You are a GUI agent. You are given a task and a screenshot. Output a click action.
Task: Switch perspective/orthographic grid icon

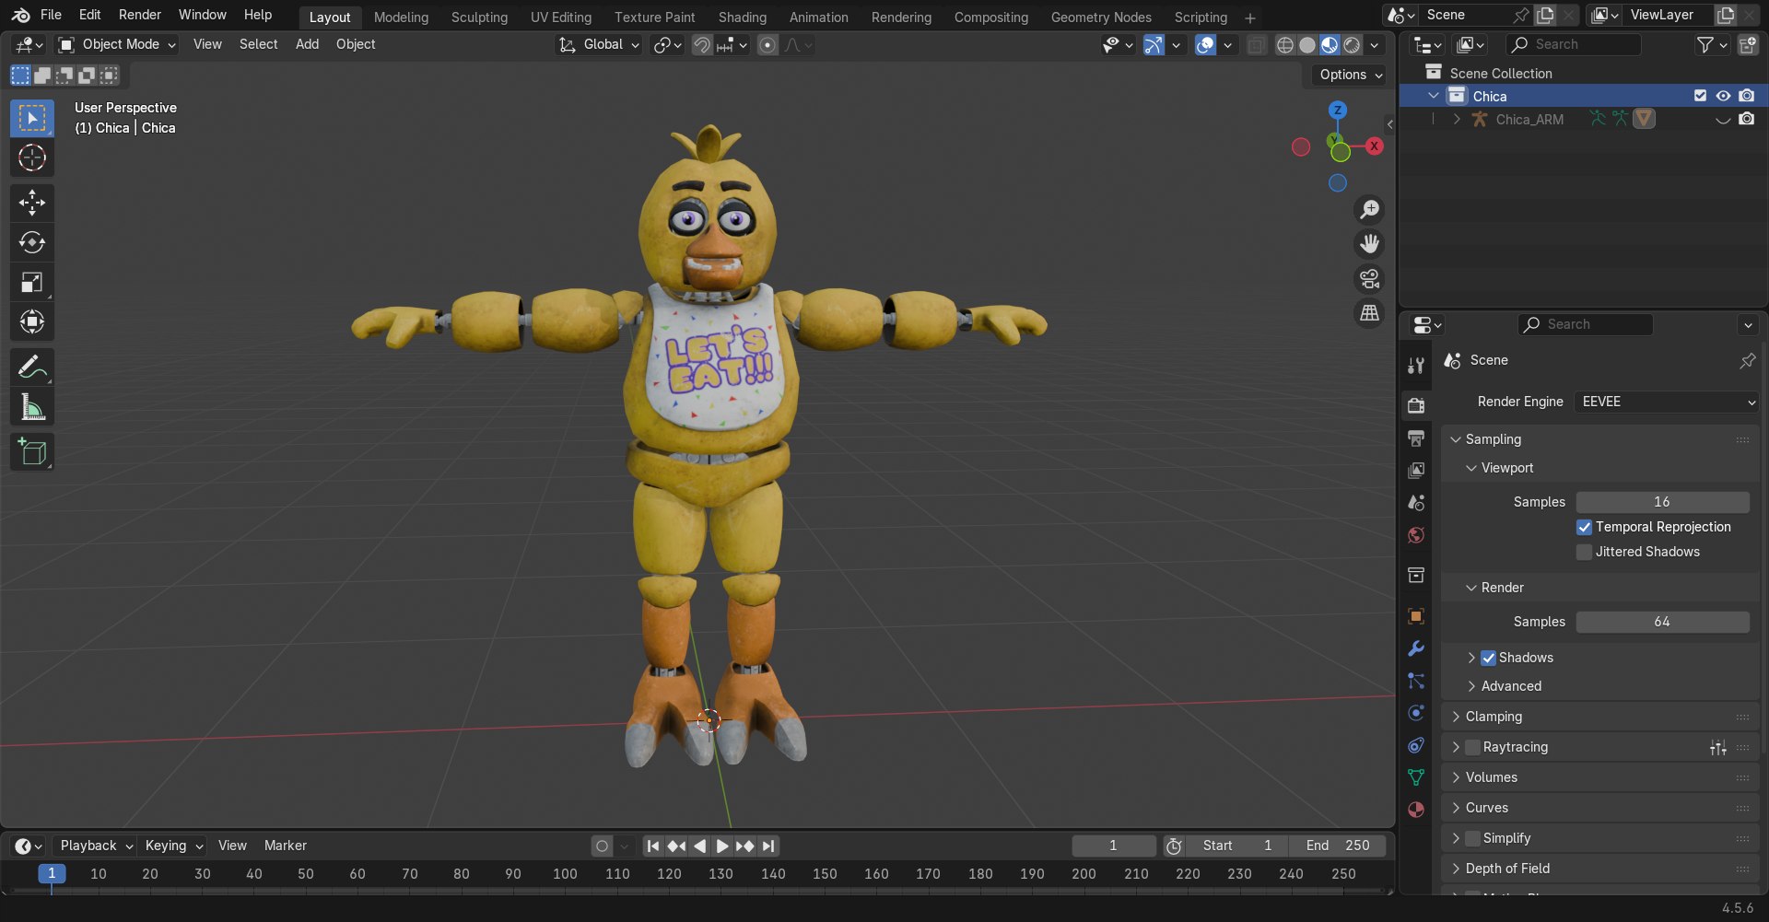[1370, 314]
